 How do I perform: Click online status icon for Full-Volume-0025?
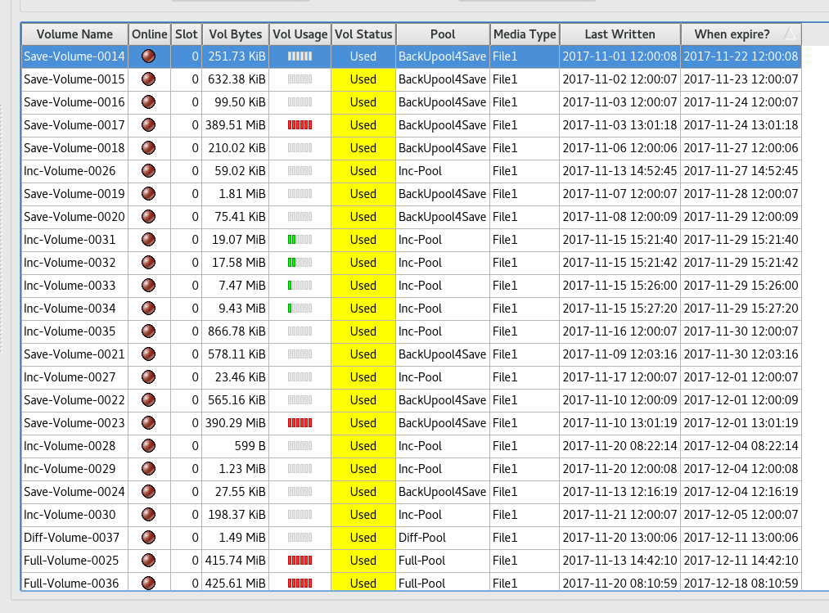149,560
